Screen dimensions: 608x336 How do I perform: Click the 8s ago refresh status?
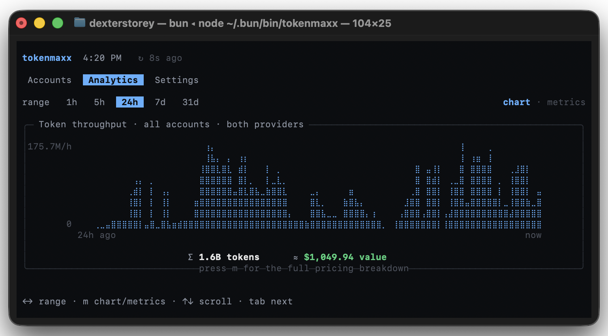coord(165,58)
